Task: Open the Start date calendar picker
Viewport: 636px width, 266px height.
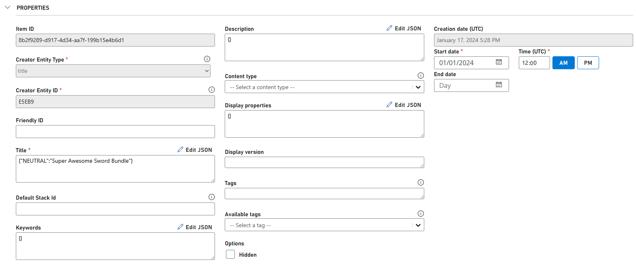Action: 499,62
